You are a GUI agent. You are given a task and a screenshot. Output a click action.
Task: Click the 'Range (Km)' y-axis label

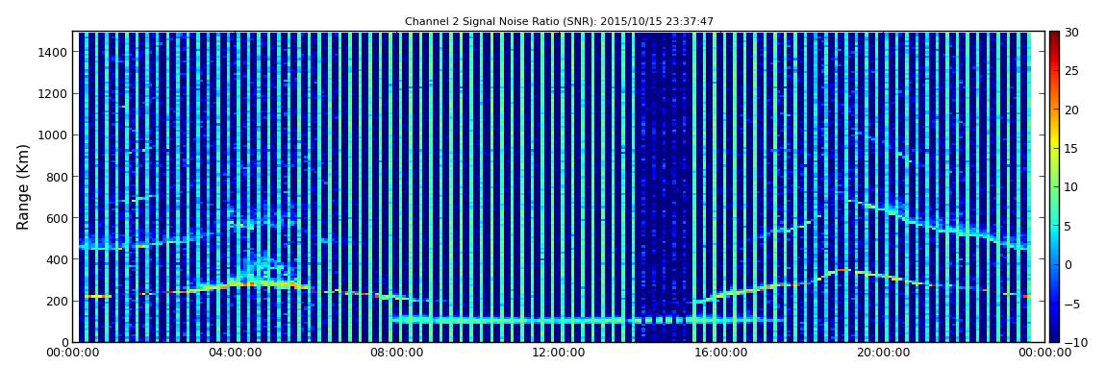click(x=23, y=186)
